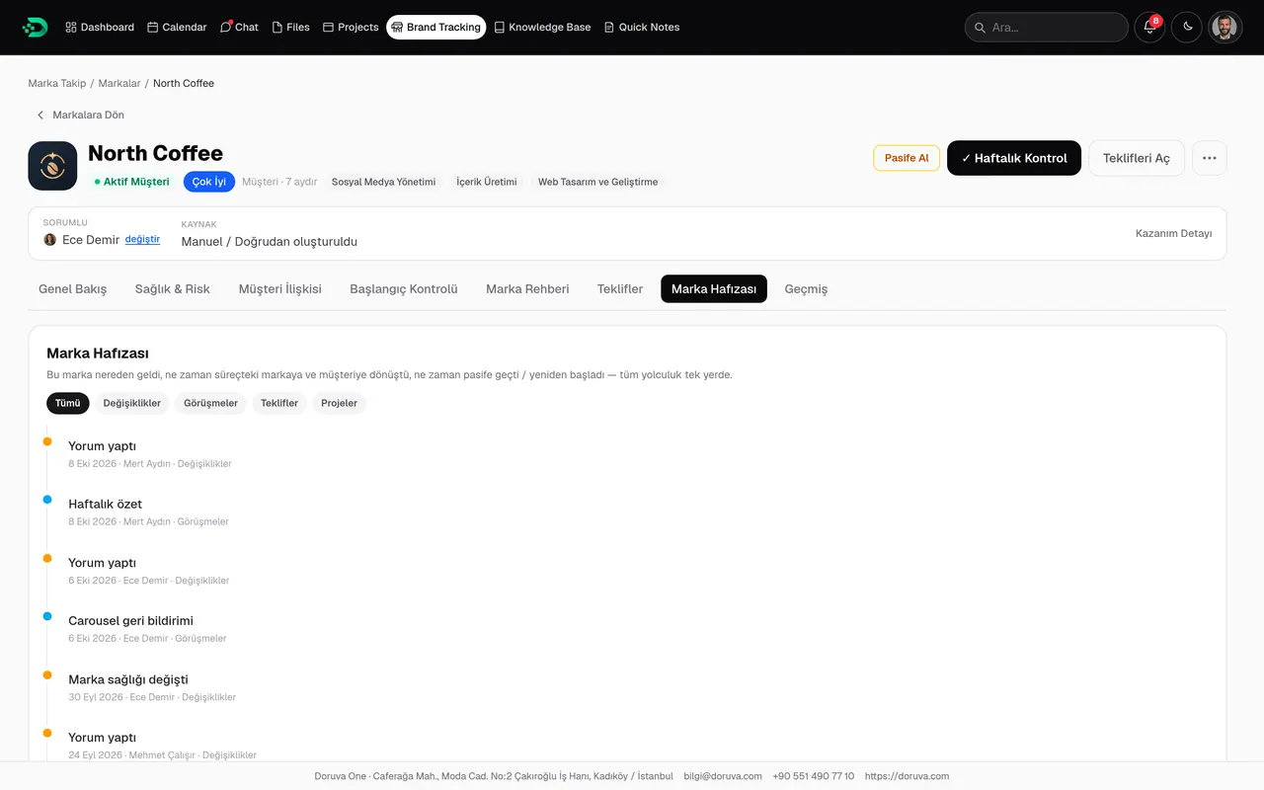Open Projects in top navigation
This screenshot has height=790, width=1264.
click(351, 28)
